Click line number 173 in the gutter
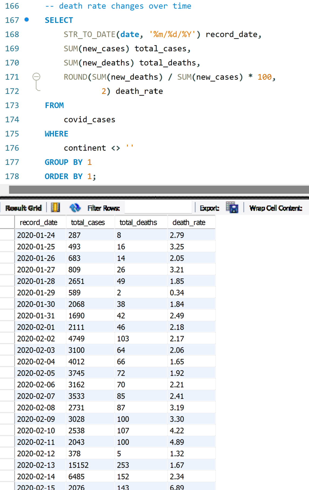Screen dimensions: 309x490 tap(12, 105)
